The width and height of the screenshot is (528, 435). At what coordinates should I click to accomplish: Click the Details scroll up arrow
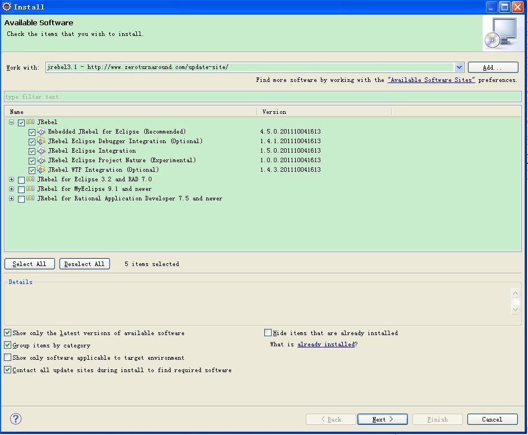[x=515, y=293]
